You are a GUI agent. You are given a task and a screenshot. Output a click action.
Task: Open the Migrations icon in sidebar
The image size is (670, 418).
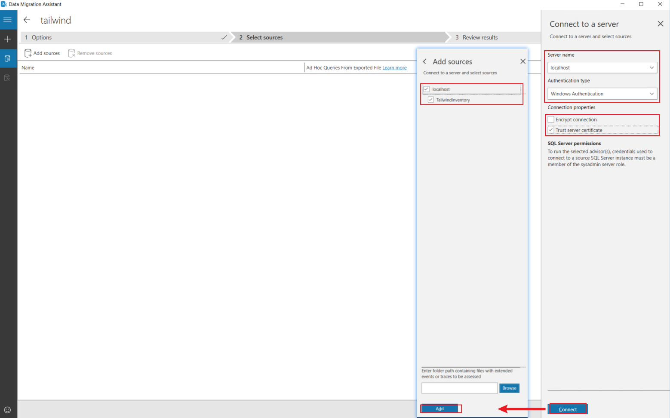(x=7, y=78)
